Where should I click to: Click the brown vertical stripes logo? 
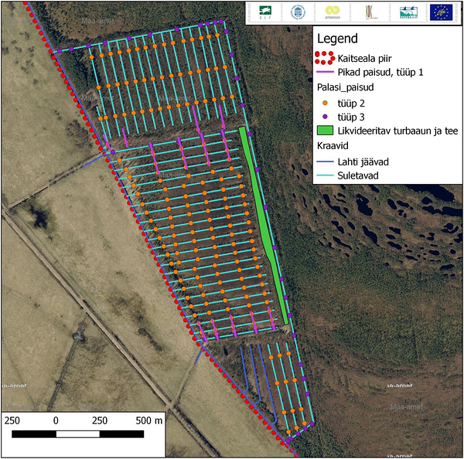(x=369, y=12)
